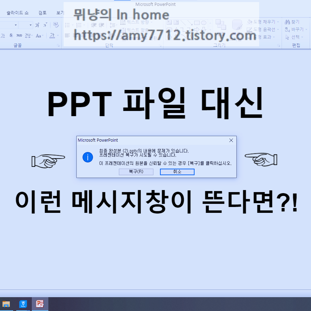Apply the current font color
Viewport: 311px width, 311px height.
click(x=52, y=36)
